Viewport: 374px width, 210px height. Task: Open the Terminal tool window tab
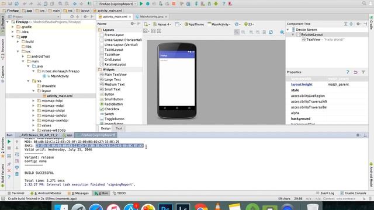click(16, 193)
